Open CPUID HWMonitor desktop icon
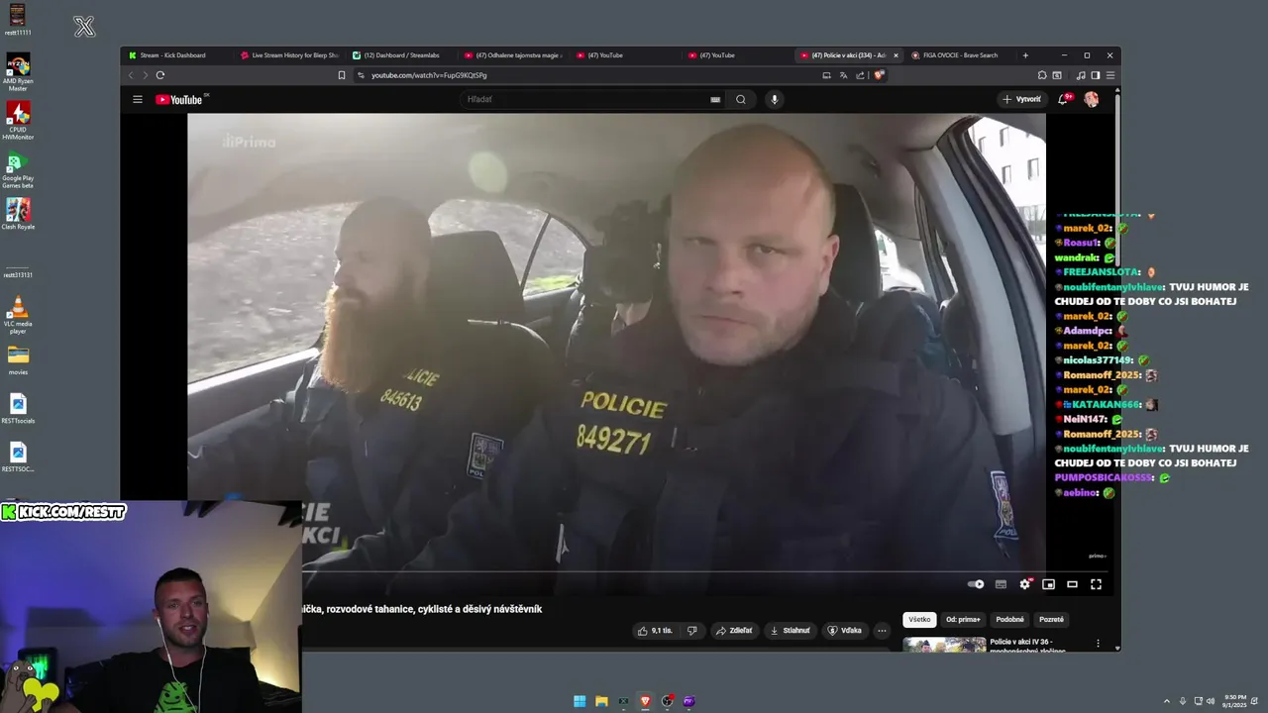This screenshot has width=1268, height=713. [x=18, y=121]
